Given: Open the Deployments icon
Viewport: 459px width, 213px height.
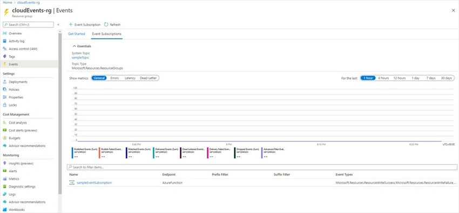Looking at the screenshot, I should pos(5,82).
